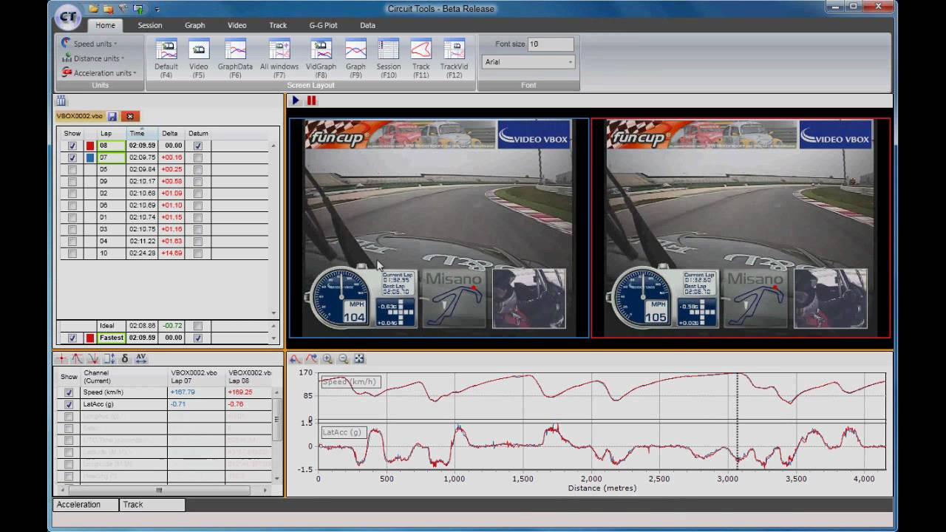Toggle Show checkbox for Fastest lap row
Viewport: 946px width, 532px height.
pos(72,338)
